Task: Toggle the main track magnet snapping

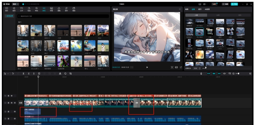Action: coord(209,74)
